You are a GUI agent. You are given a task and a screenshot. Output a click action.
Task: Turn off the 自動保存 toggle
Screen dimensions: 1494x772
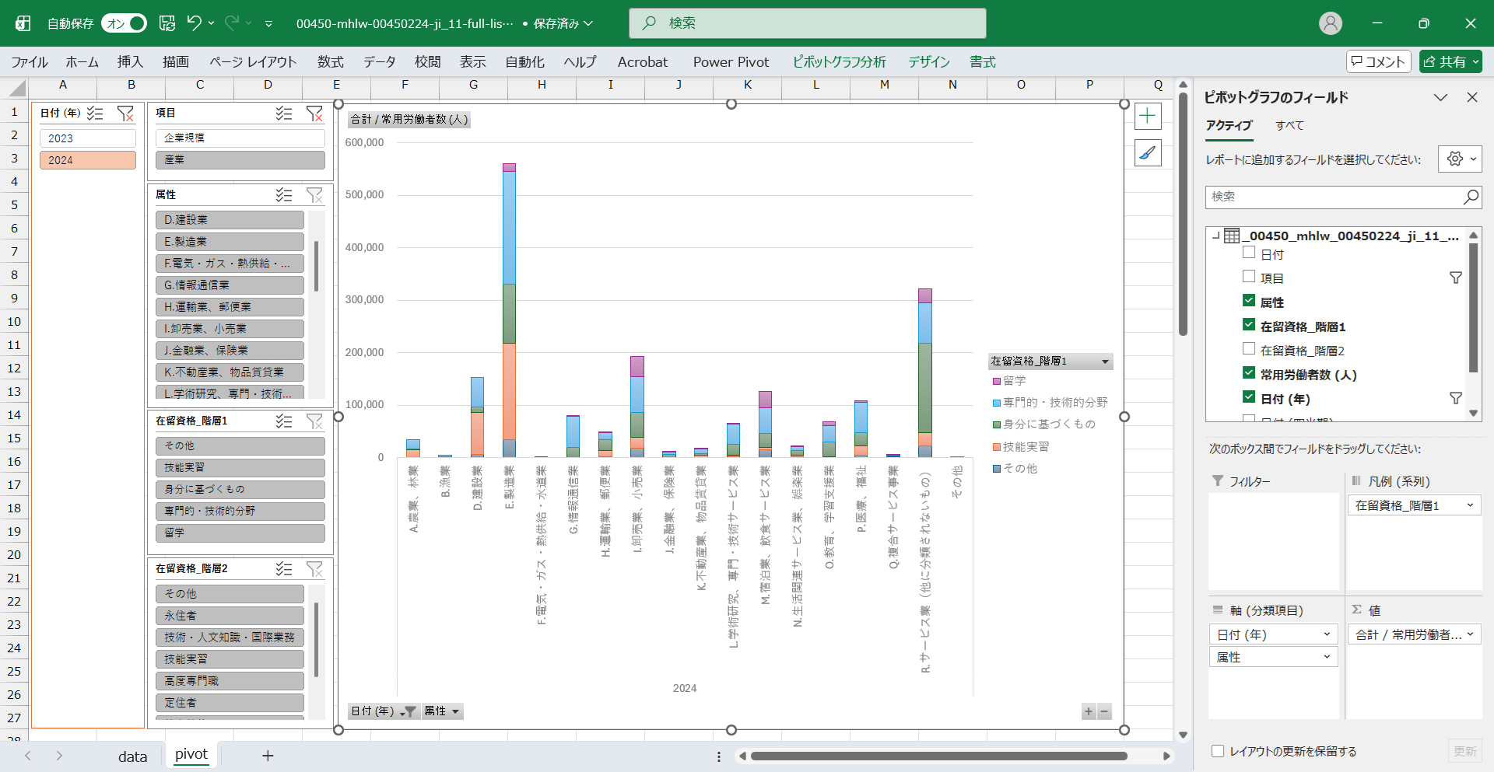(x=124, y=23)
